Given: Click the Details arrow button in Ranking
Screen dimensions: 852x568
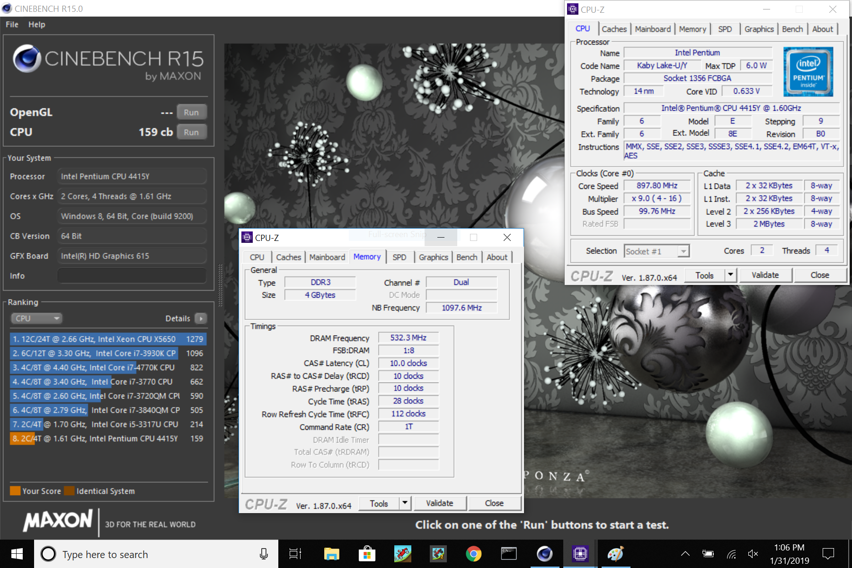Looking at the screenshot, I should click(201, 319).
